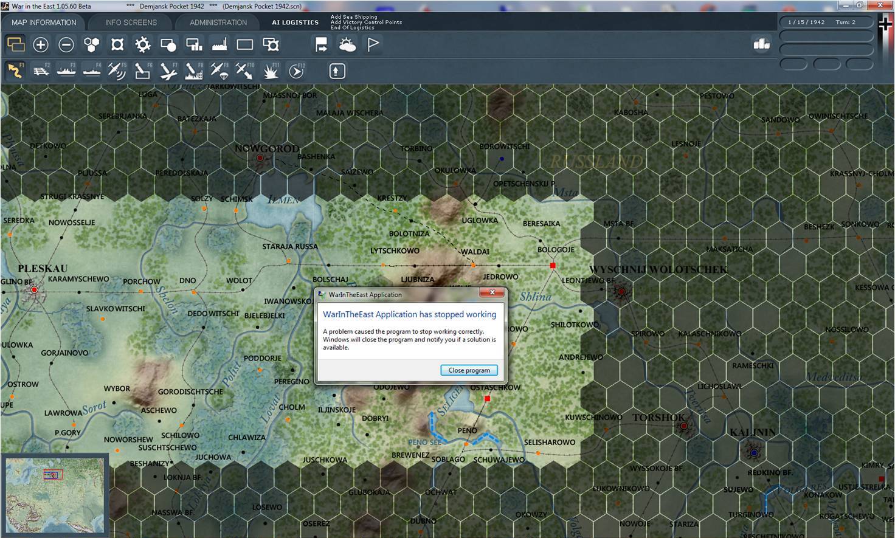
Task: Close the WarInTheEast error dialog
Action: pos(492,293)
